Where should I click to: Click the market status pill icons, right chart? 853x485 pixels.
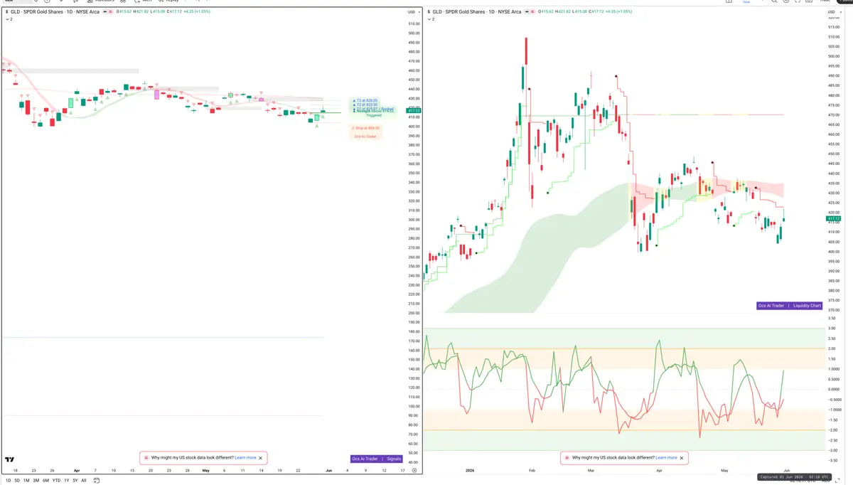tap(528, 12)
